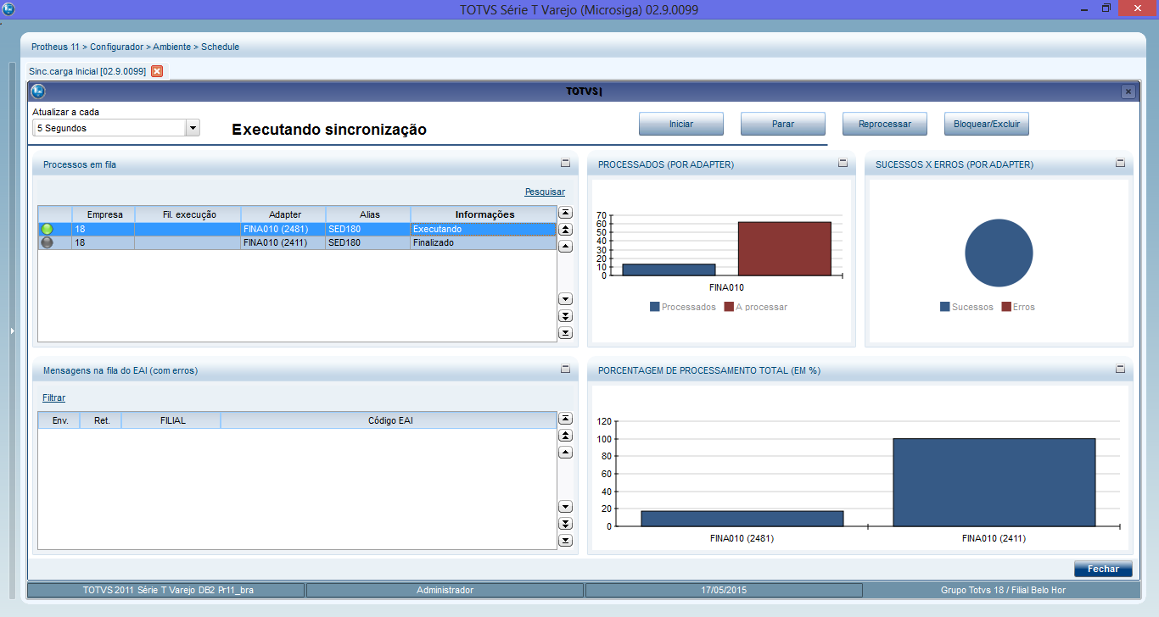Viewport: 1159px width, 617px height.
Task: Select the FINA010 (2481) adapter cell
Action: (x=283, y=229)
